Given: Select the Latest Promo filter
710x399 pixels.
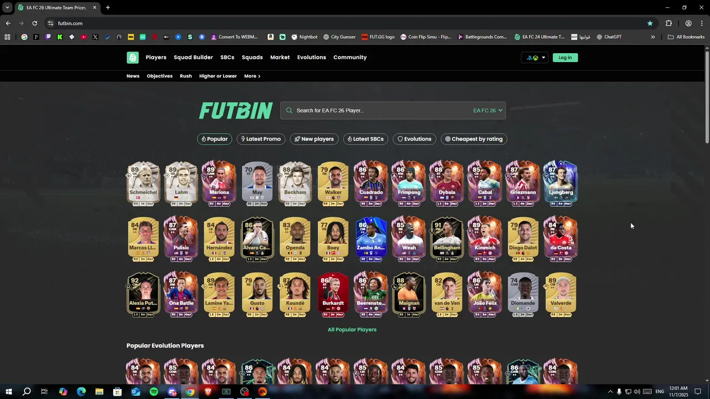Looking at the screenshot, I should 261,139.
